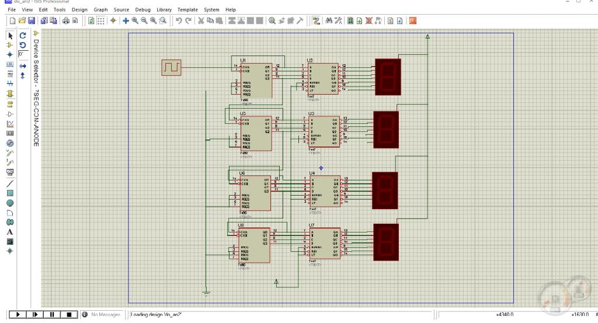
Task: Click the Zoom In magnifier icon
Action: pyautogui.click(x=135, y=20)
